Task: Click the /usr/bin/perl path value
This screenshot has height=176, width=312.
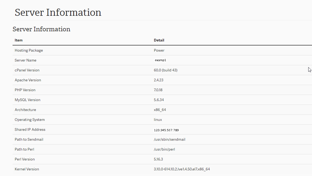Action: [x=164, y=150]
